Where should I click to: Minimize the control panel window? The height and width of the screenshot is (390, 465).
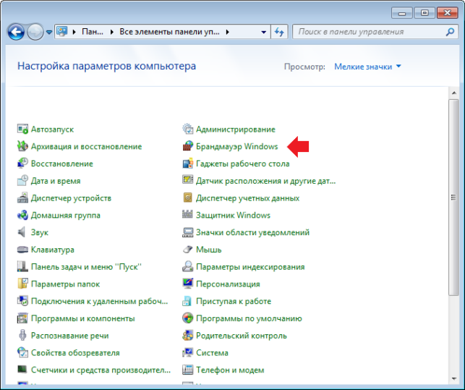[x=402, y=13]
